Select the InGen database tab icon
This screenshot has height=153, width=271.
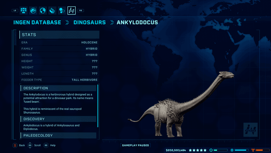[x=72, y=11]
